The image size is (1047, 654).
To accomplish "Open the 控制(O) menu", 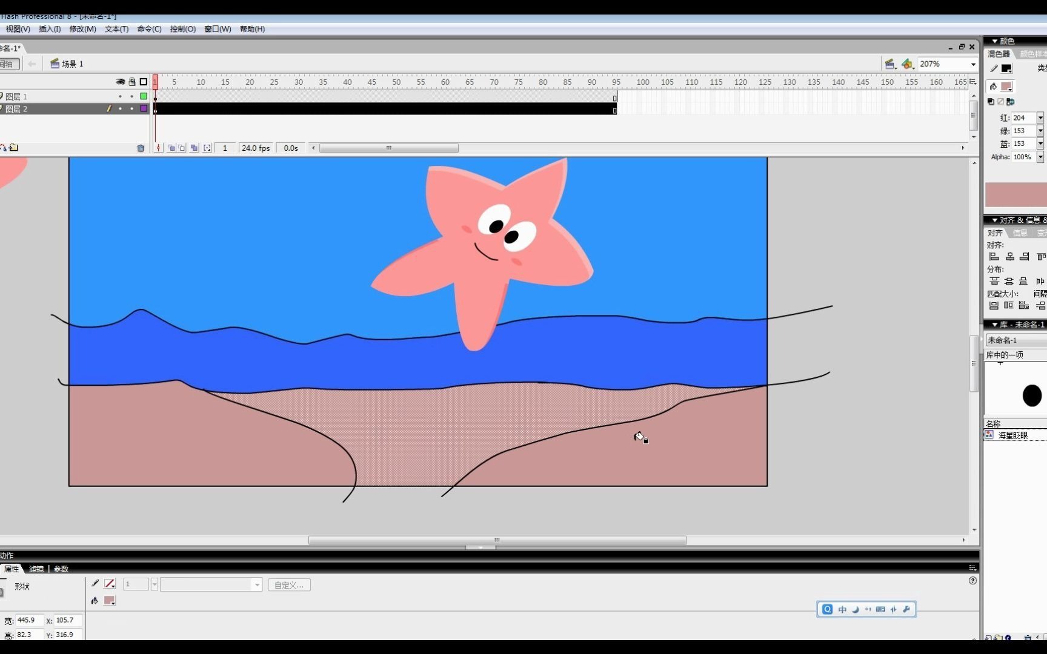I will (x=182, y=29).
